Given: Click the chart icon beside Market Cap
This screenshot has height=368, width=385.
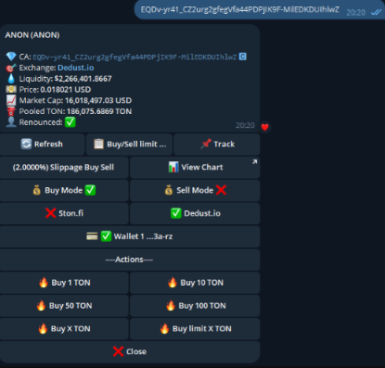Looking at the screenshot, I should pos(11,100).
